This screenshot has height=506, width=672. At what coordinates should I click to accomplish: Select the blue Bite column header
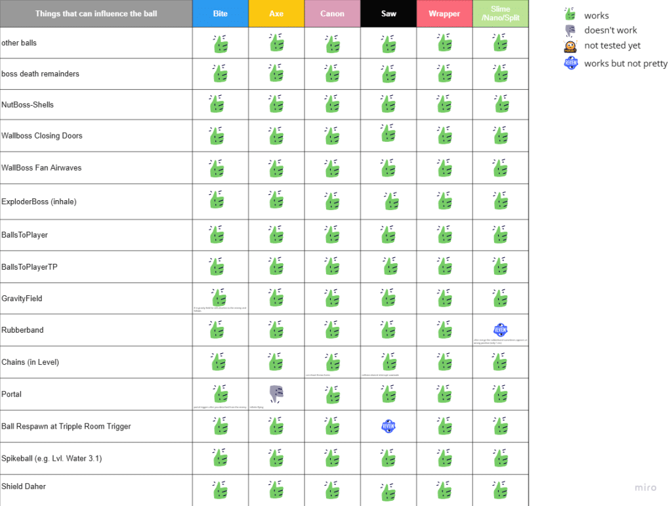(220, 14)
